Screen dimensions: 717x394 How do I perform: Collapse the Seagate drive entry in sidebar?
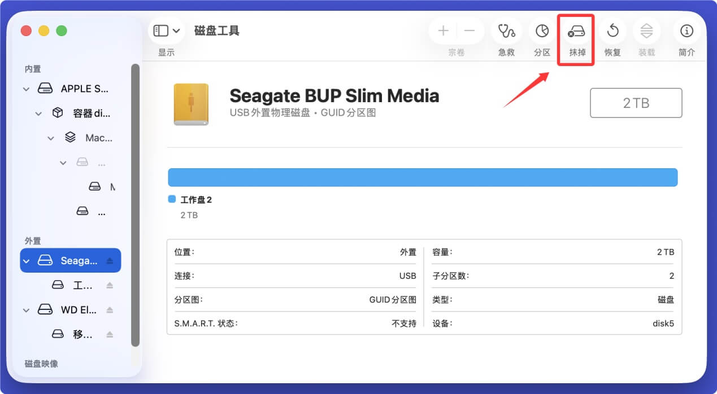tap(26, 260)
